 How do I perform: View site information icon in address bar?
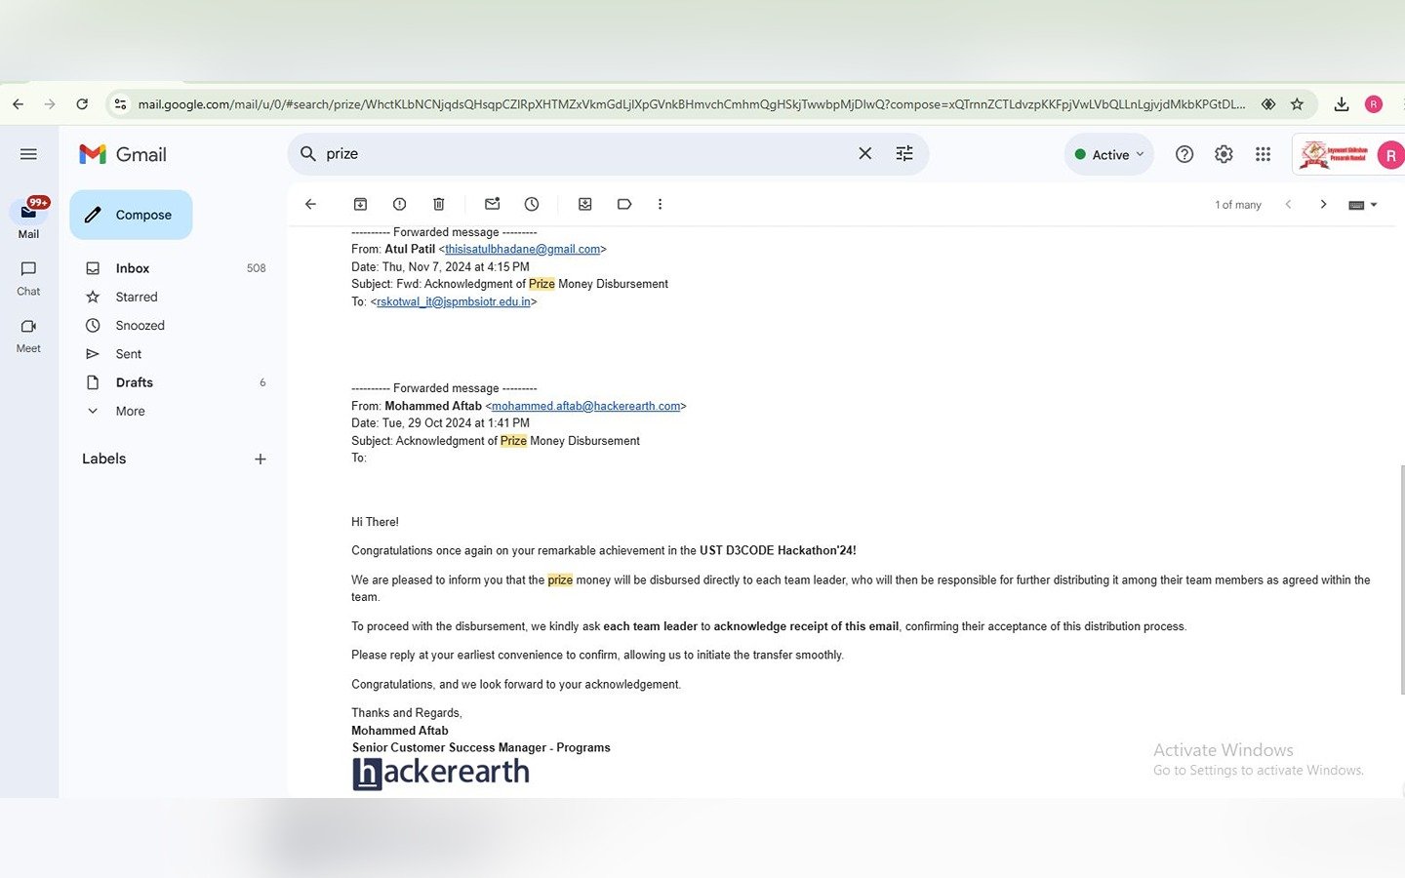(x=120, y=104)
